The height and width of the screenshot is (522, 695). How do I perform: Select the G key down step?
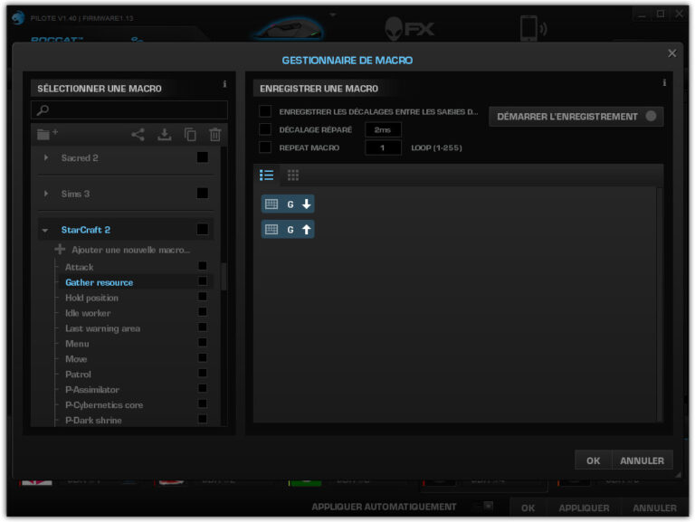[288, 204]
